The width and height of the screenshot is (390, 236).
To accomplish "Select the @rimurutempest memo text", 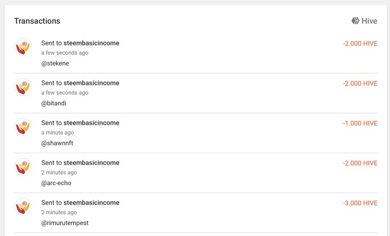I will (x=65, y=223).
